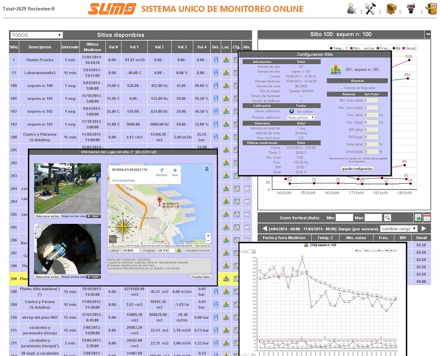Open the tools/settings wrench icon in header

(x=370, y=8)
